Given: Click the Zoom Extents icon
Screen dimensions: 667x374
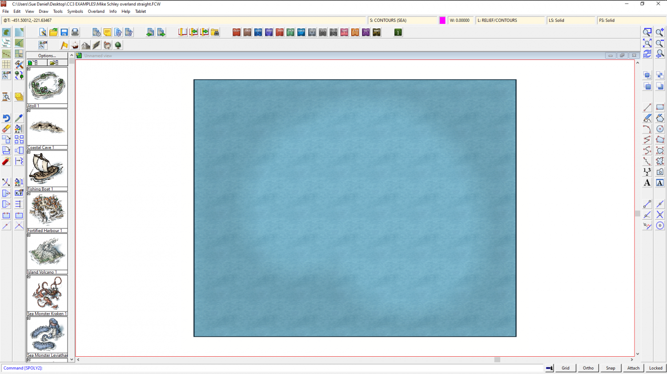Looking at the screenshot, I should pos(647,43).
